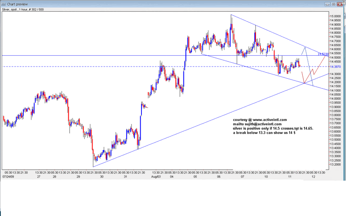Close the Chart preview window
The width and height of the screenshot is (346, 216).
[x=341, y=3]
